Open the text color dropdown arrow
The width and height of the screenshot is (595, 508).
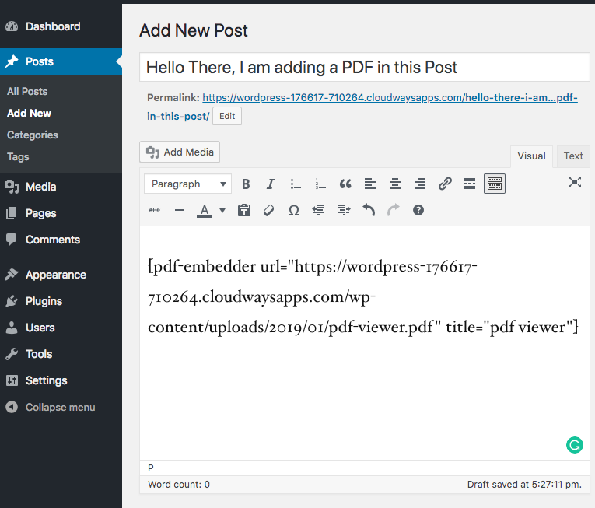pyautogui.click(x=222, y=210)
